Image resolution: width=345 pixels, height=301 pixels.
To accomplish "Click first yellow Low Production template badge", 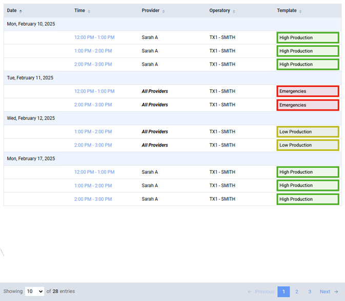I will [x=308, y=132].
